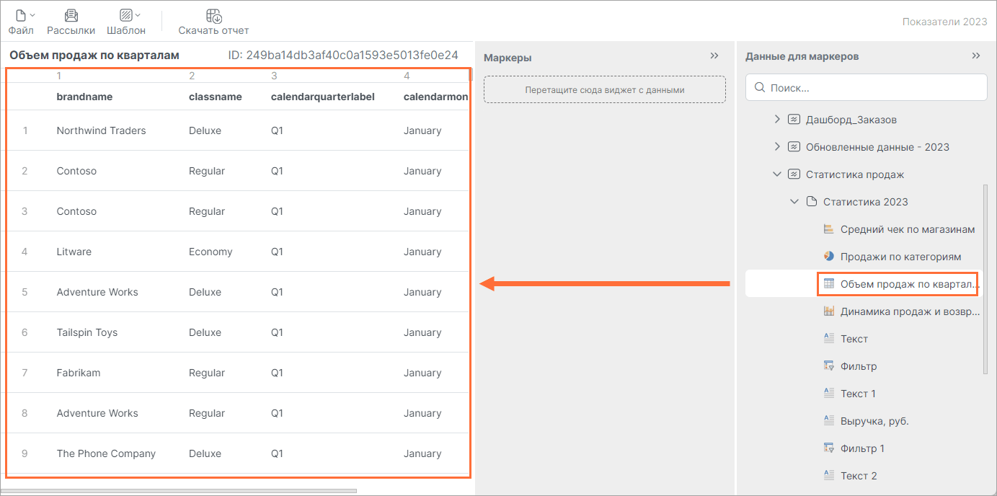Viewport: 997px width, 496px height.
Task: Click the markers drop area
Action: 604,90
